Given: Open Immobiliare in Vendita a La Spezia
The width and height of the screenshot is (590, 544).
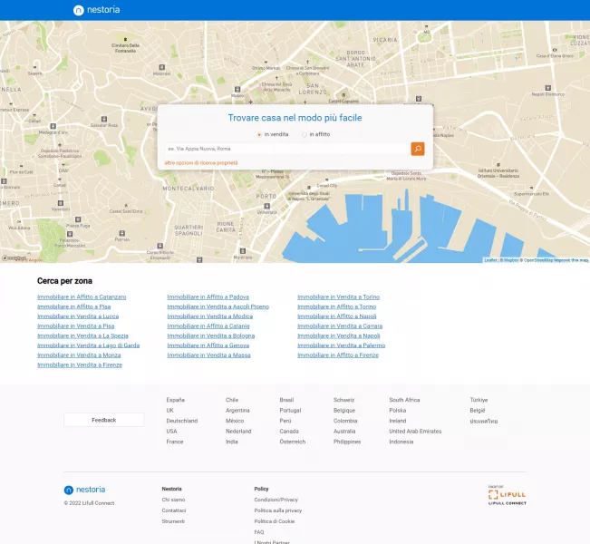Looking at the screenshot, I should pyautogui.click(x=82, y=335).
